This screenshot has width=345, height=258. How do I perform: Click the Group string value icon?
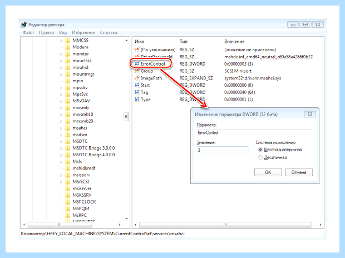point(137,71)
